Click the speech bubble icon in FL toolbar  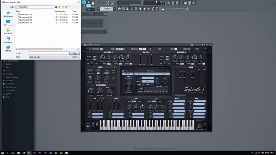(x=194, y=3)
